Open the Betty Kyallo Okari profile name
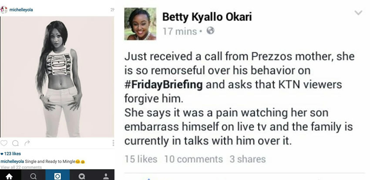 (207, 17)
